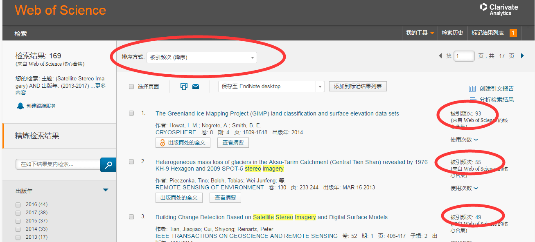Screen dimensions: 535x242
Task: Click 出版商处的全文 for the Greenland paper
Action: point(183,143)
